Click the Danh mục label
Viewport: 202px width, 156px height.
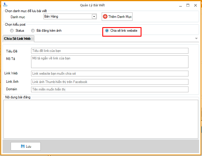(x=18, y=17)
